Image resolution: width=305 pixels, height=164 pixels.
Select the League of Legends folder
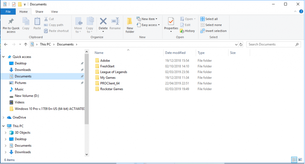[x=113, y=72]
